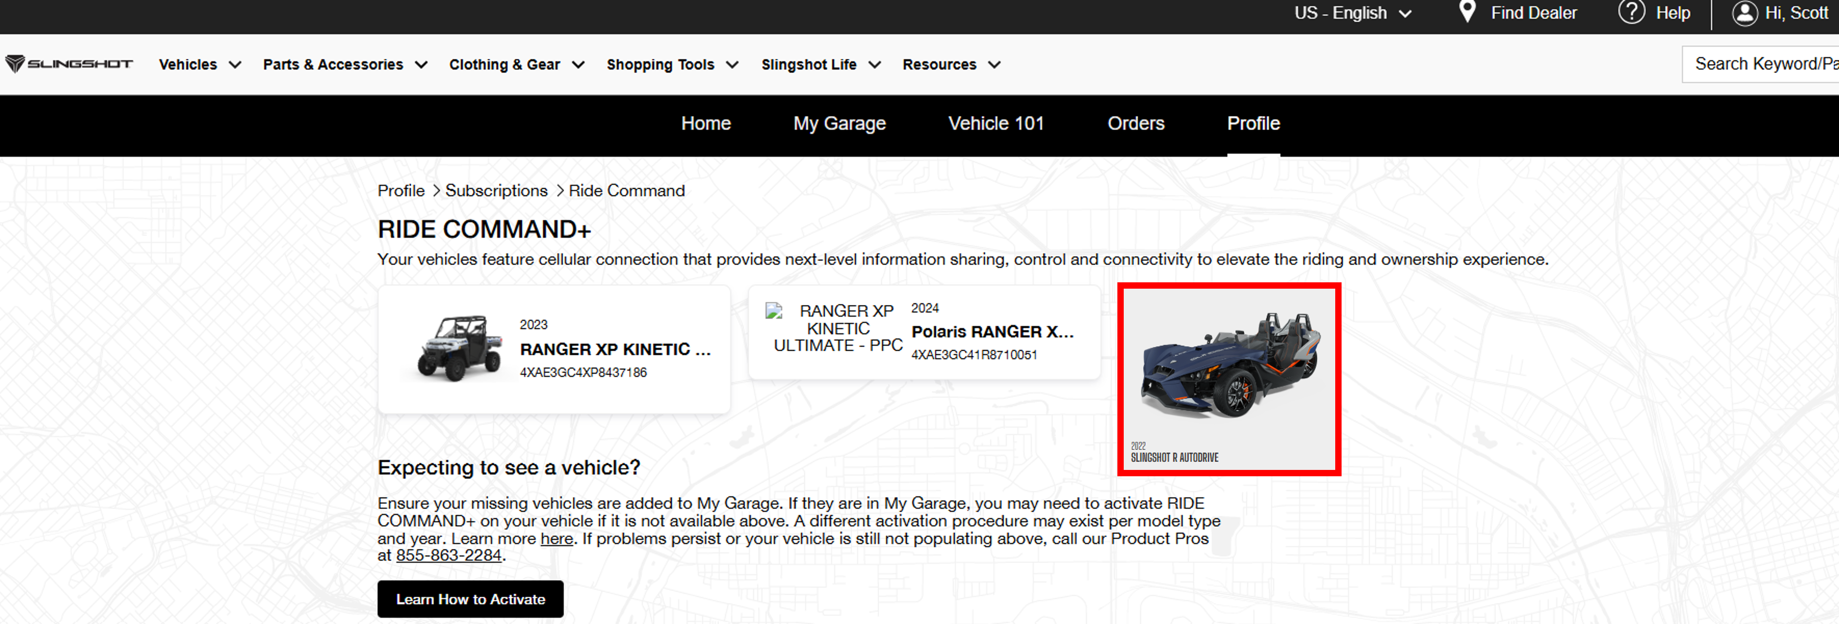1839x624 pixels.
Task: Click the RANGER XP KINETIC ... title
Action: pyautogui.click(x=615, y=349)
